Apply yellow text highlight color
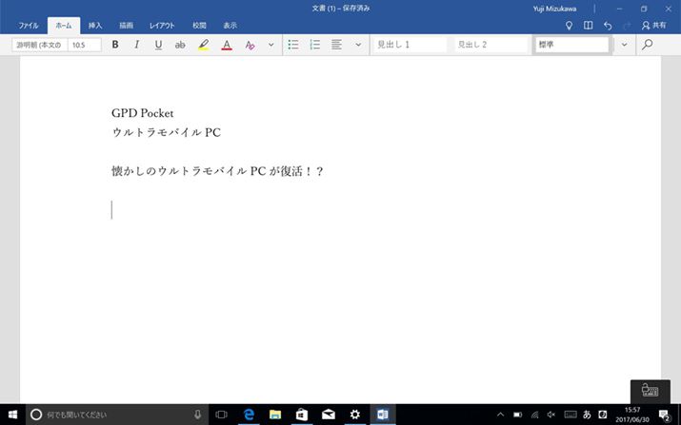 click(x=203, y=45)
